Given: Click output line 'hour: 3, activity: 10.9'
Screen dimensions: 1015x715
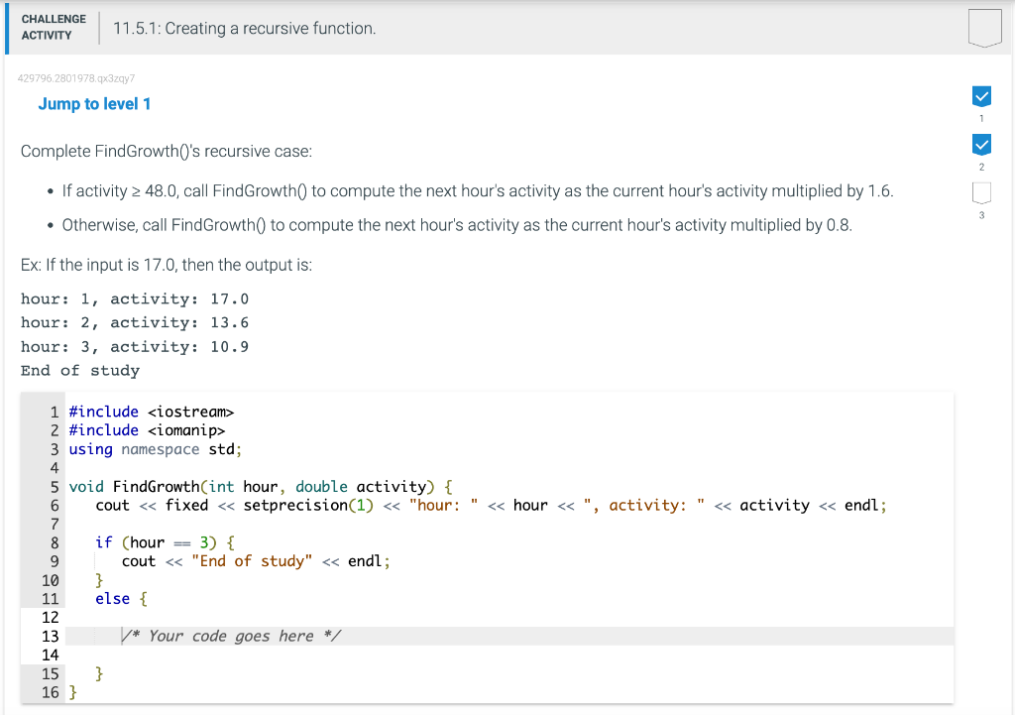Looking at the screenshot, I should (x=135, y=347).
